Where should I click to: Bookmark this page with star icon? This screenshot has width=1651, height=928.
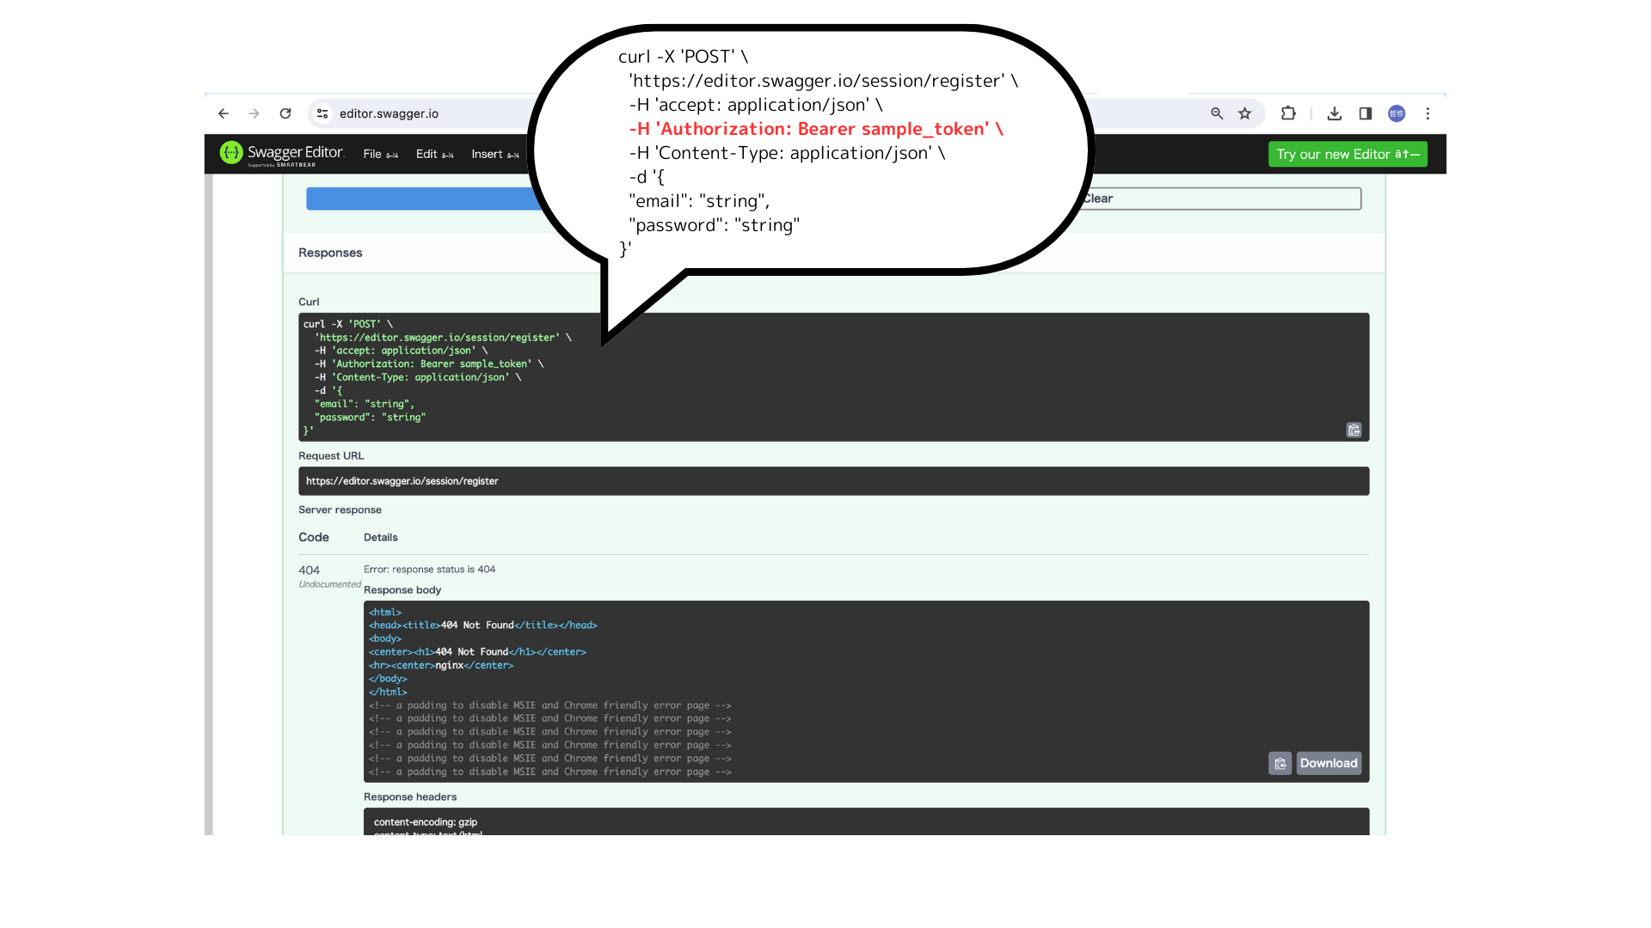1244,113
